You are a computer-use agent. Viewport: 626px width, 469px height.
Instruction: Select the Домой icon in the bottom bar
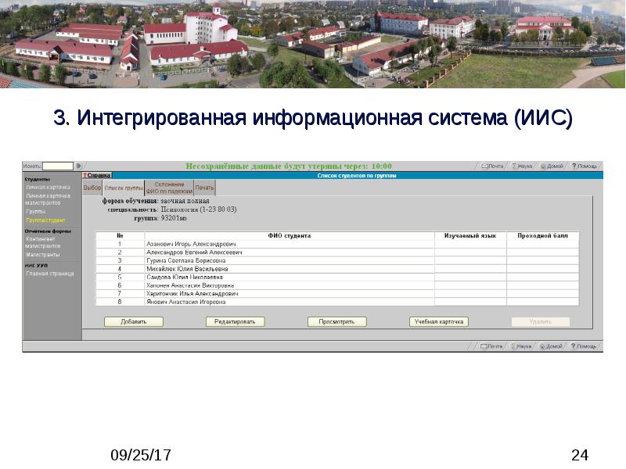(x=553, y=345)
